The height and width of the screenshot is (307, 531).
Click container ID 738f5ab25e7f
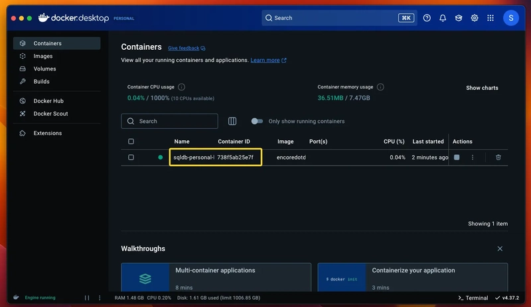pos(235,157)
